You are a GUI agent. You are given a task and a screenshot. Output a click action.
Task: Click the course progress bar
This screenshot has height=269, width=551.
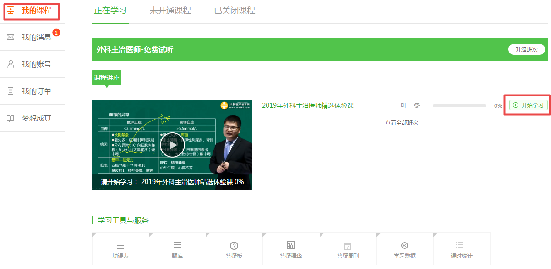(x=459, y=105)
